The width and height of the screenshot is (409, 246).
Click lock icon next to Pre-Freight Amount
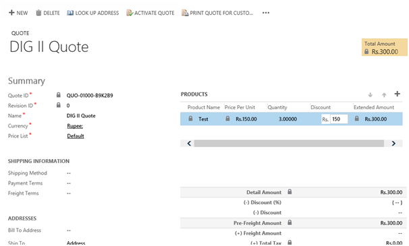(x=290, y=222)
